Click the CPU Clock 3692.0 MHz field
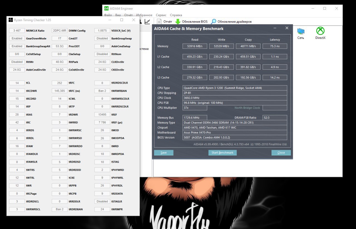Viewport: 356px width, 229px height. 235,98
